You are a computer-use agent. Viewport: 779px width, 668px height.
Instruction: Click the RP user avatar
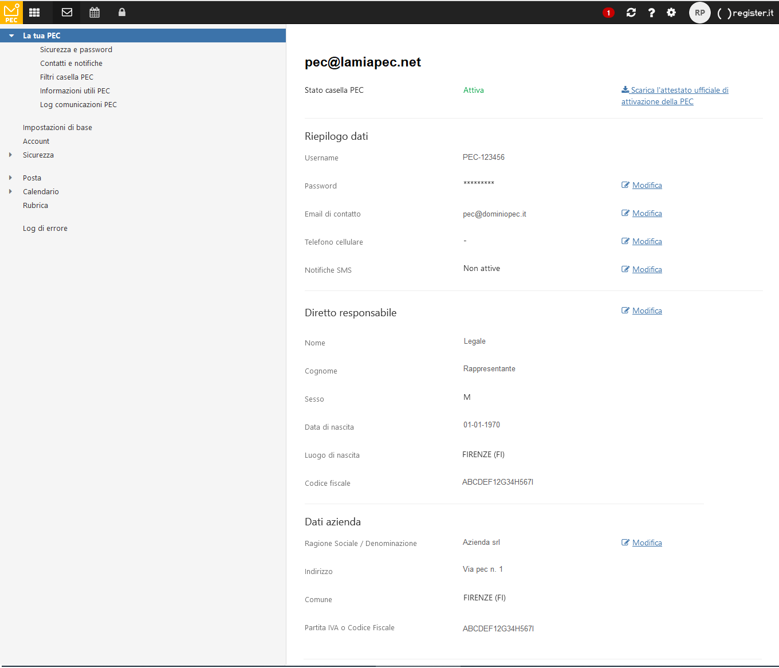(x=699, y=13)
